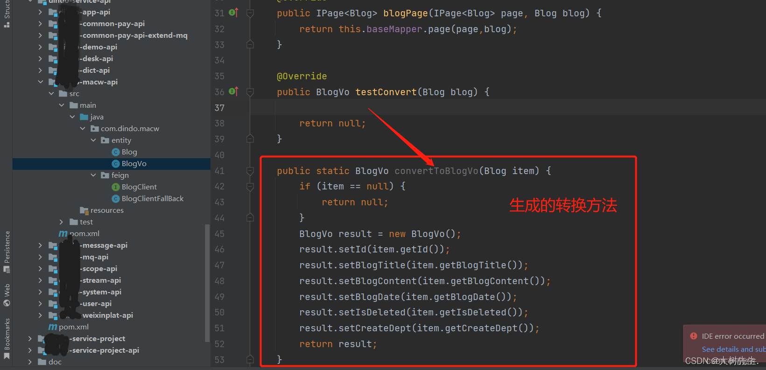Click the Blog class icon
766x370 pixels.
tap(116, 152)
